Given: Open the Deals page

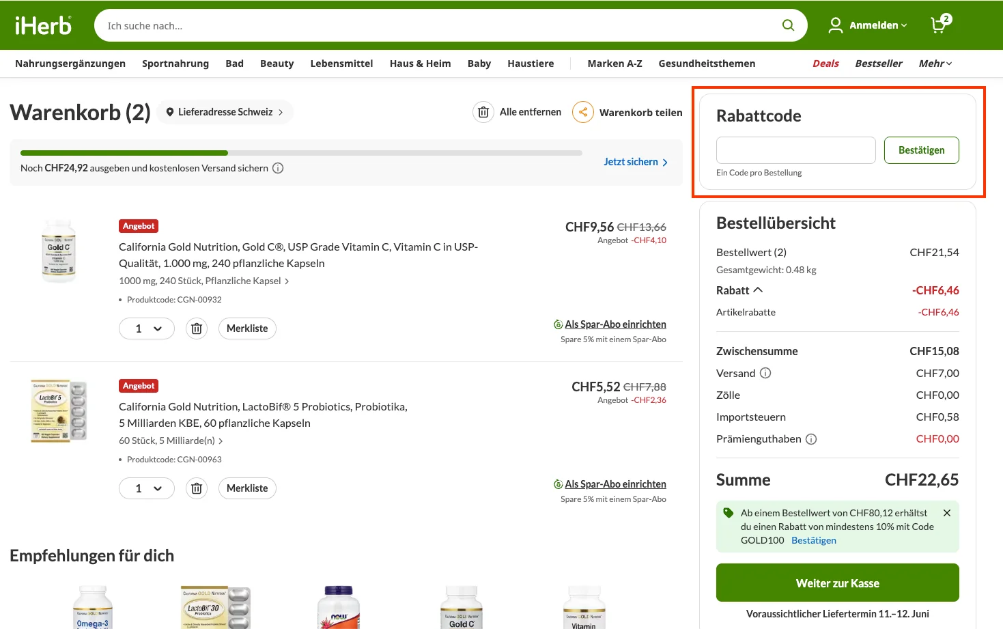Looking at the screenshot, I should [x=825, y=64].
